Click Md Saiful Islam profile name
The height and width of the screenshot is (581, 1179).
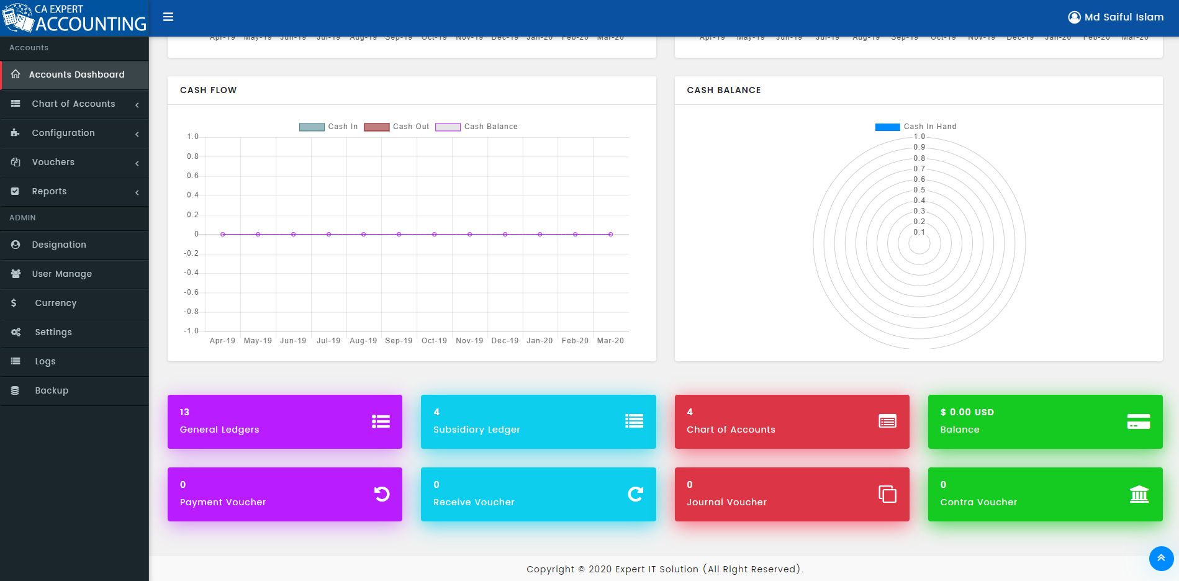1124,17
